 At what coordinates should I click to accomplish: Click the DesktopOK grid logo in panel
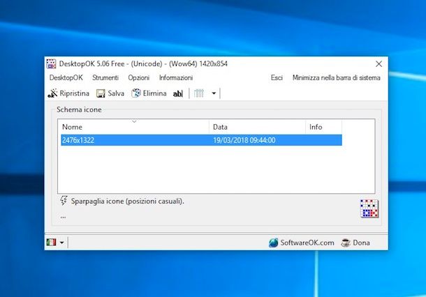[369, 208]
